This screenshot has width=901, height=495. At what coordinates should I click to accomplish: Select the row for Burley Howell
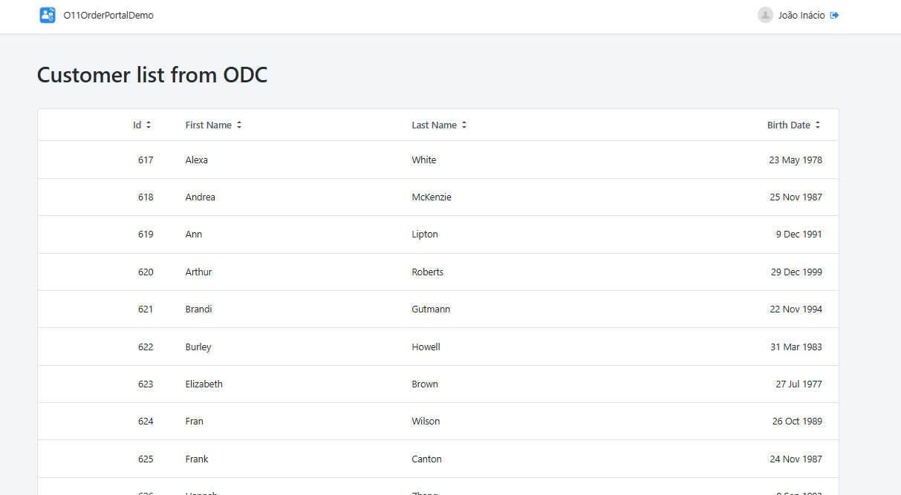click(x=438, y=347)
